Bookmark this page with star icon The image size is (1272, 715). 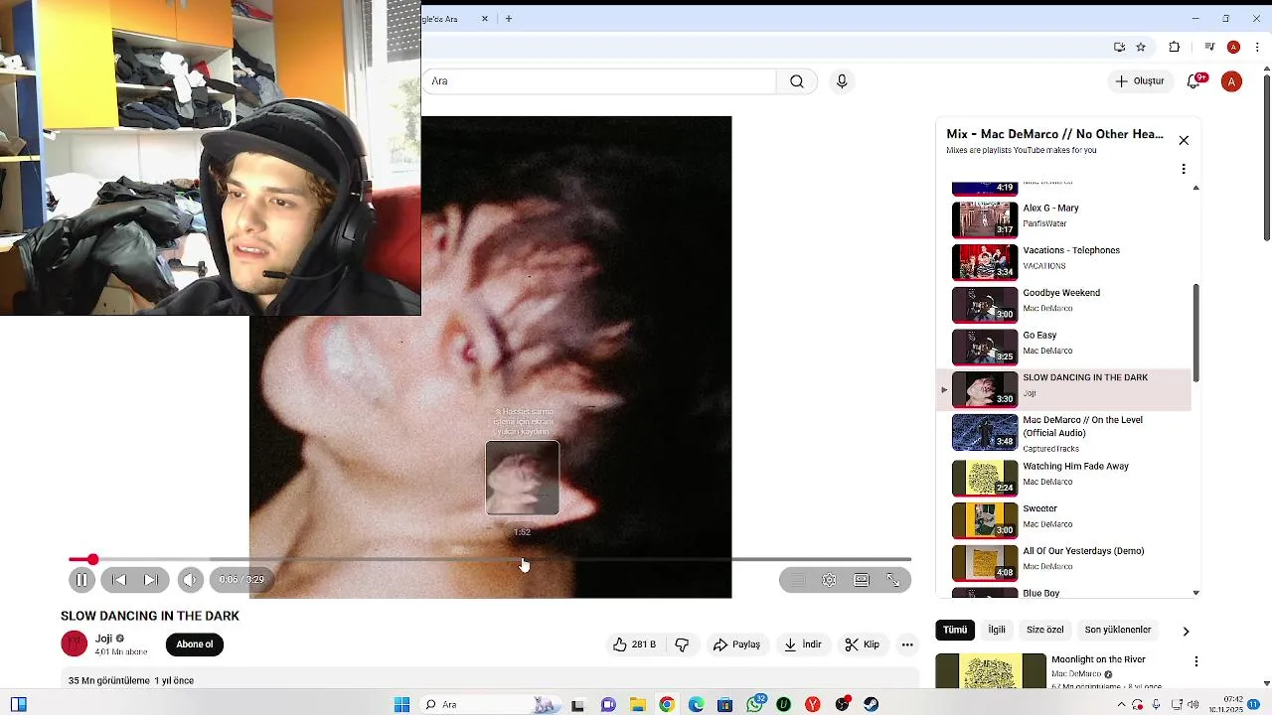1141,47
